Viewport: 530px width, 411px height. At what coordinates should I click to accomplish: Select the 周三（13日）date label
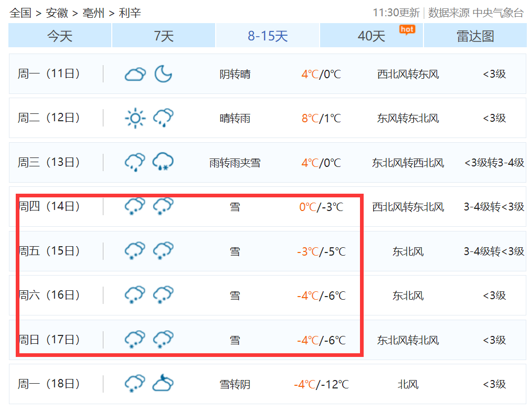point(49,162)
